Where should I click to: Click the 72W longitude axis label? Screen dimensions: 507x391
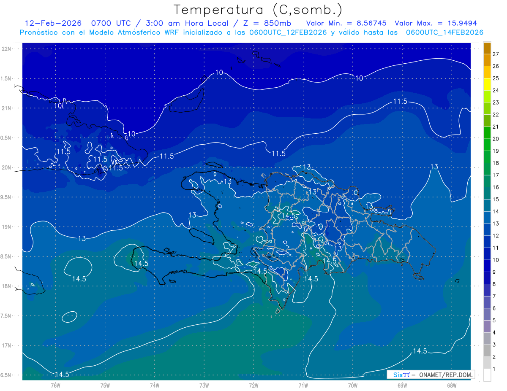[253, 386]
